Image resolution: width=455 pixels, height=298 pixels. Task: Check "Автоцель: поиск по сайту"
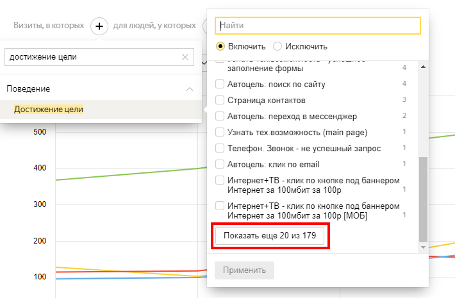coord(220,84)
